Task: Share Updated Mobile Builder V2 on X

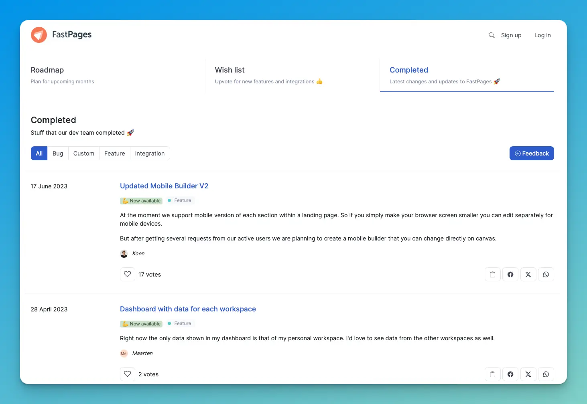Action: click(528, 275)
